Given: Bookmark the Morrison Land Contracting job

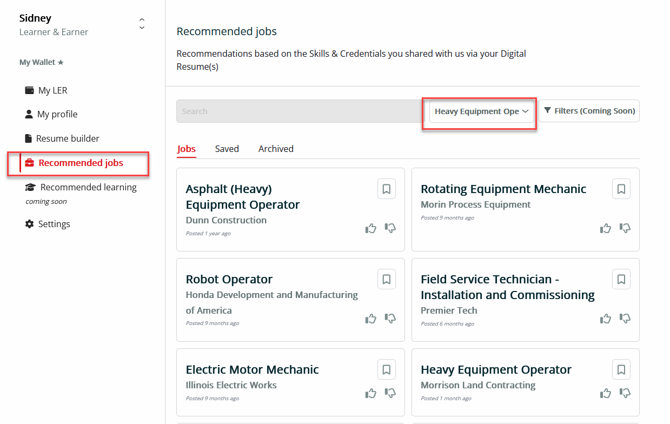Looking at the screenshot, I should tap(621, 369).
